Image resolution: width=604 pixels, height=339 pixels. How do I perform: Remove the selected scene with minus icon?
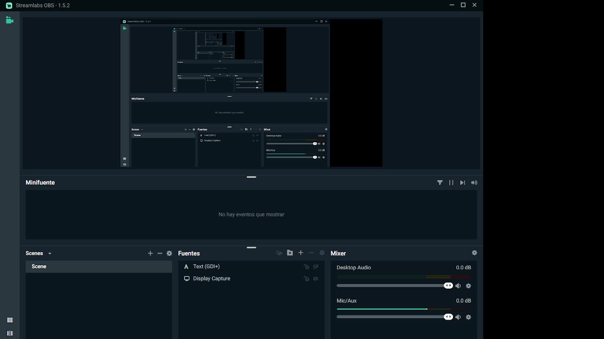click(x=160, y=253)
